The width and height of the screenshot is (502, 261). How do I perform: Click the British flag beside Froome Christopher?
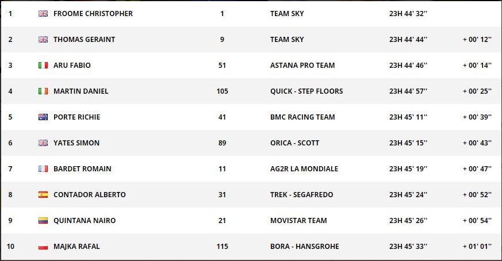pos(43,13)
